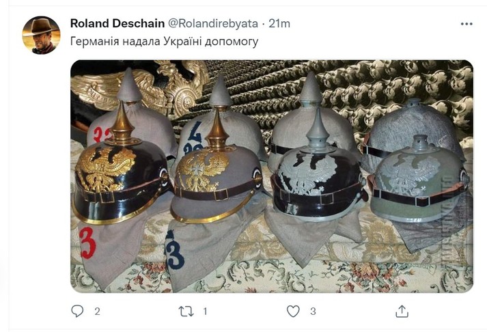Click the reply speech bubble icon
This screenshot has width=487, height=332.
pyautogui.click(x=77, y=311)
